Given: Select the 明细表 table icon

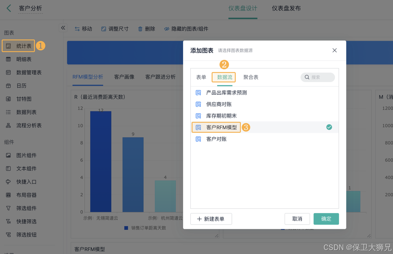Looking at the screenshot, I should click(x=9, y=59).
